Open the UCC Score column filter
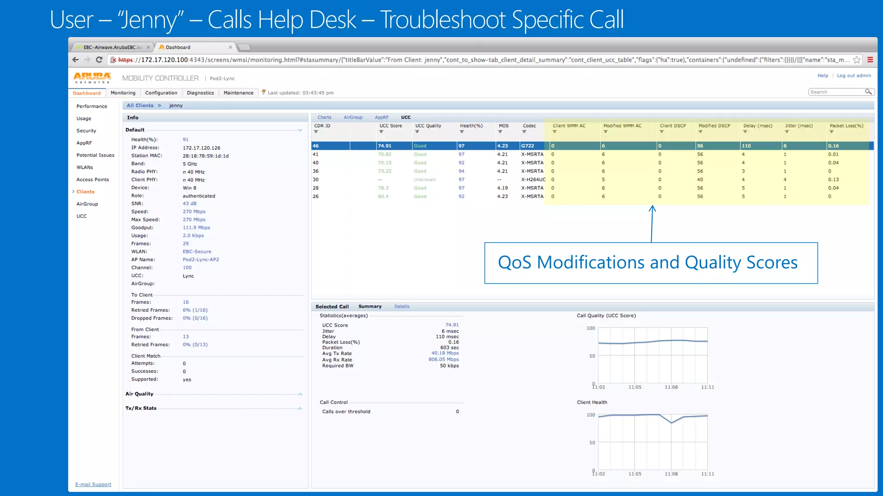The width and height of the screenshot is (883, 496). (381, 132)
